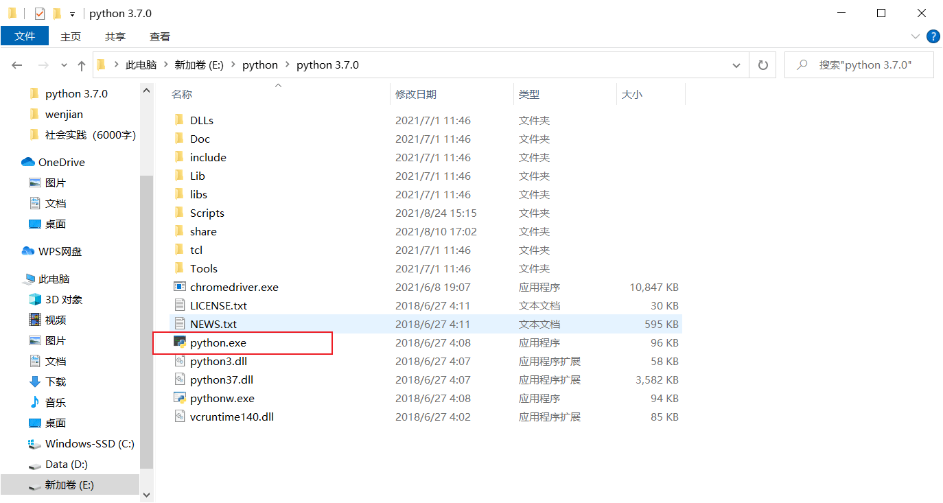Click the LICENSE.txt document icon

pos(180,305)
